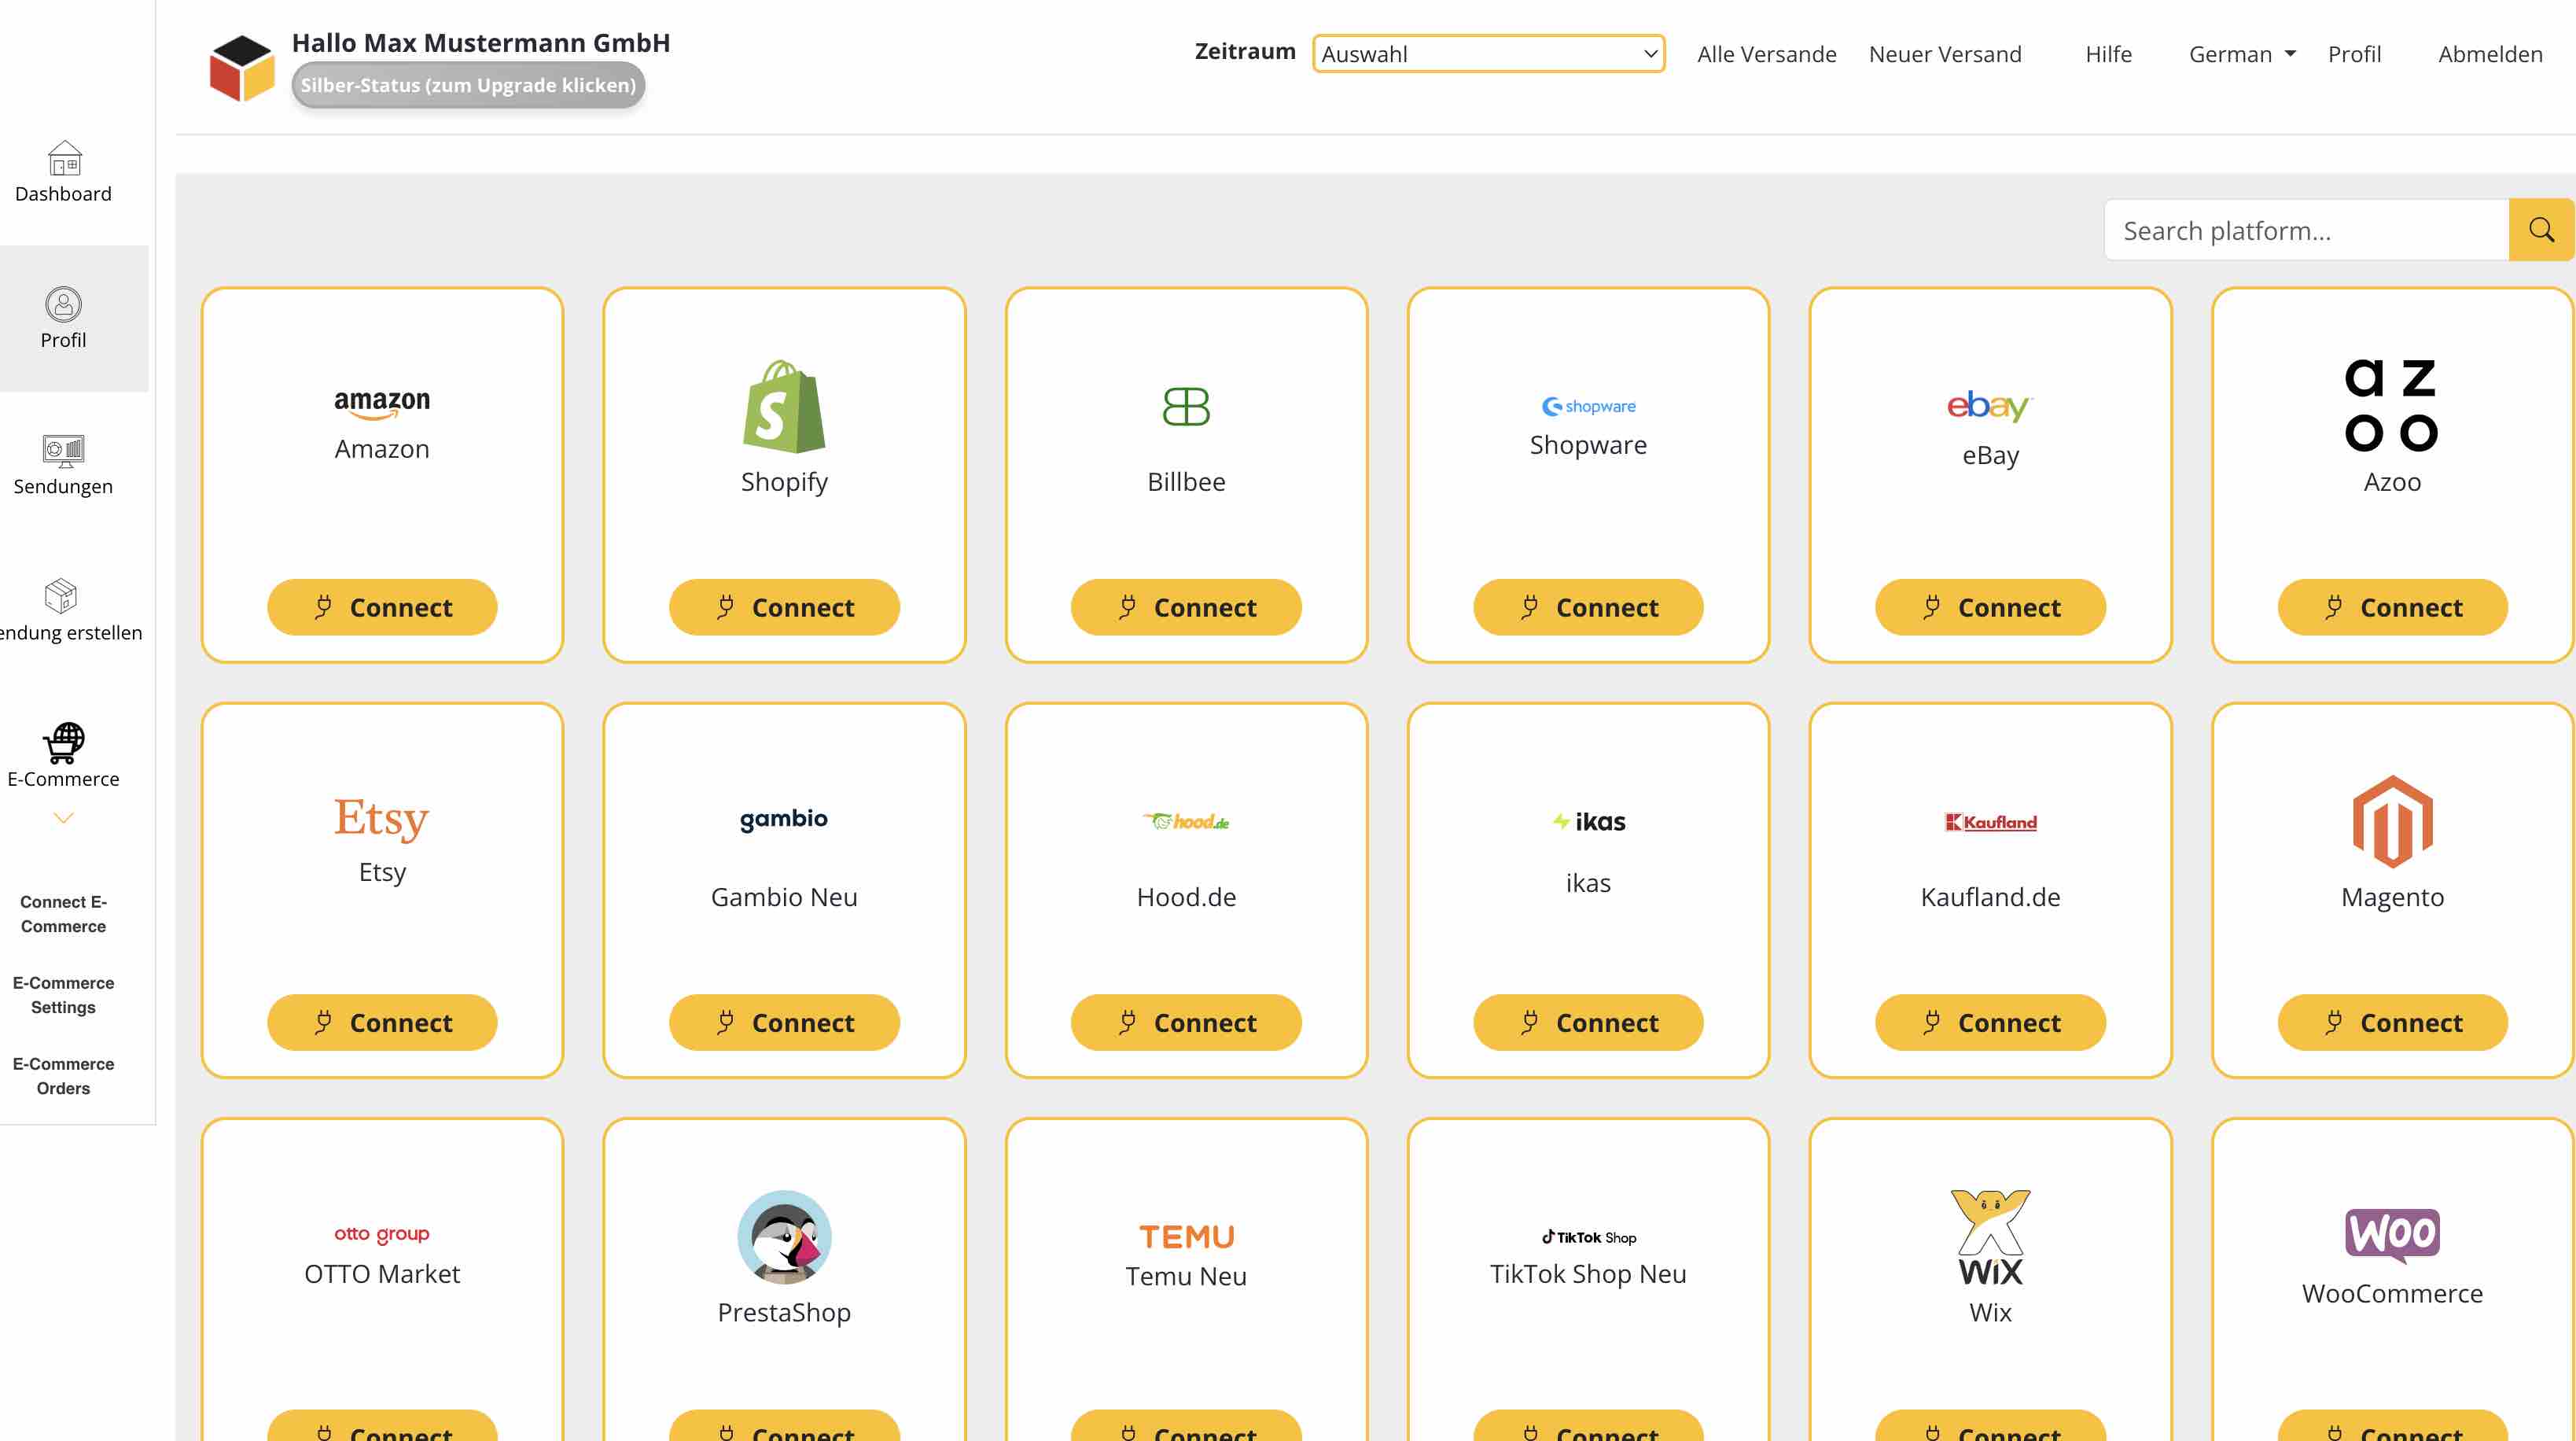Click the Sendung erstellen box icon

[61, 596]
